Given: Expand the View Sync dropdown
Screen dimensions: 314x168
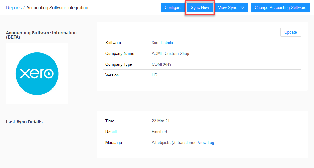Looking at the screenshot, I should [x=231, y=8].
